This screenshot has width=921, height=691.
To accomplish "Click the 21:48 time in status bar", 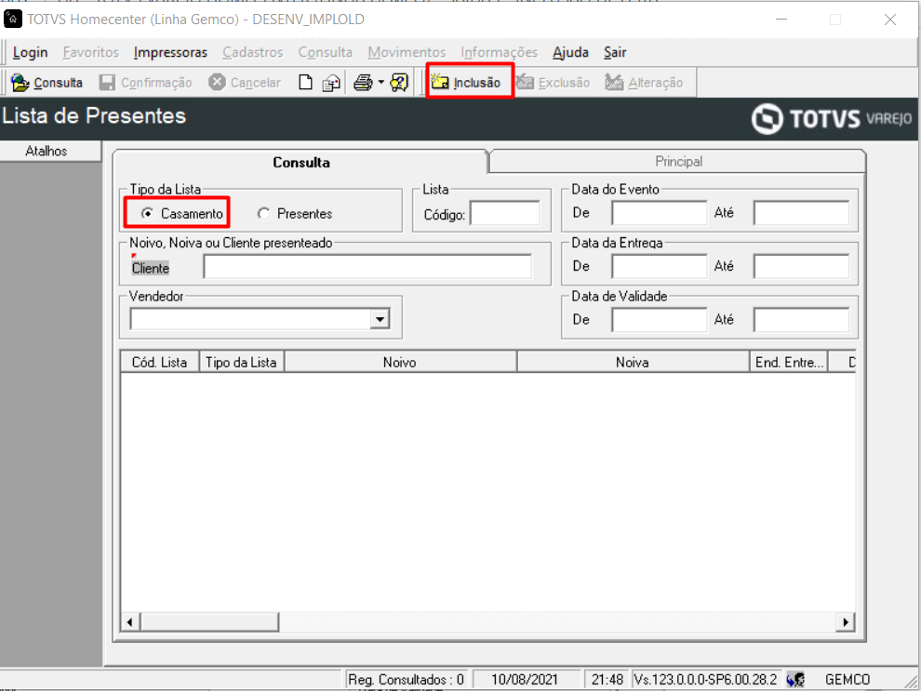I will pos(607,680).
